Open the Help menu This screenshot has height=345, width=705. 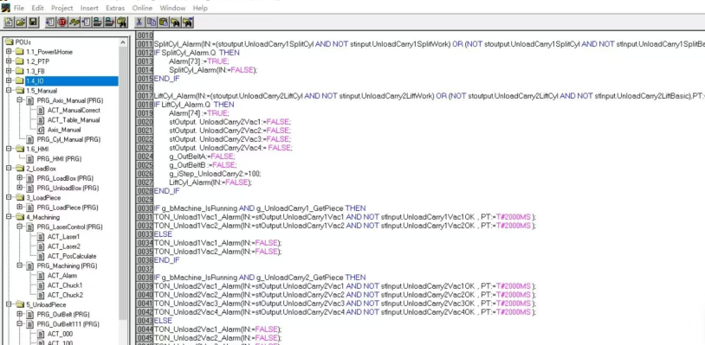[x=200, y=8]
